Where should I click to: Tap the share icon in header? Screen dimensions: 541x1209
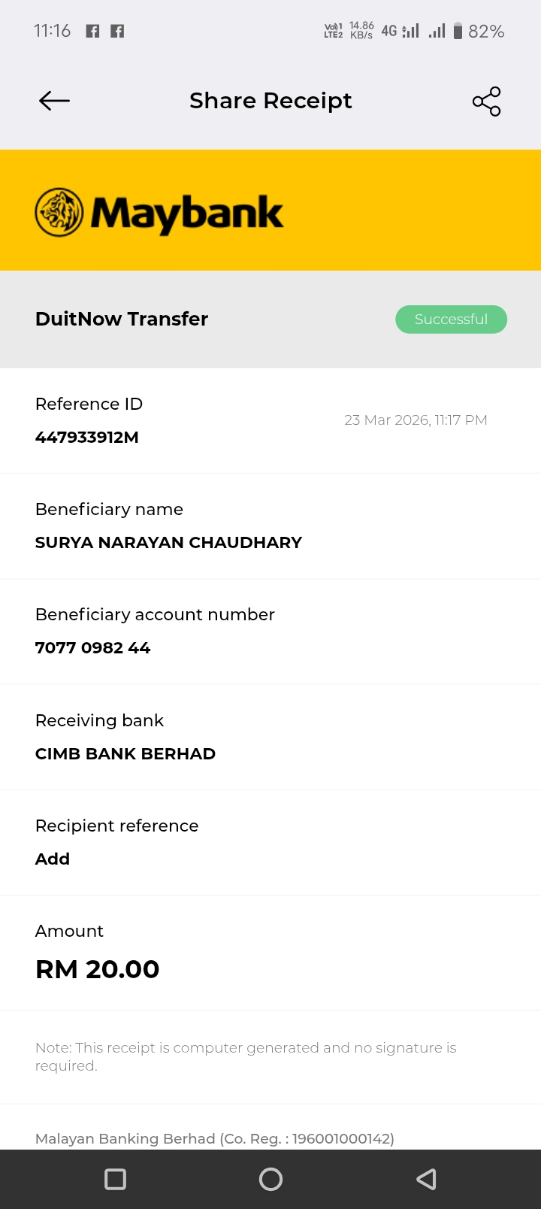486,102
